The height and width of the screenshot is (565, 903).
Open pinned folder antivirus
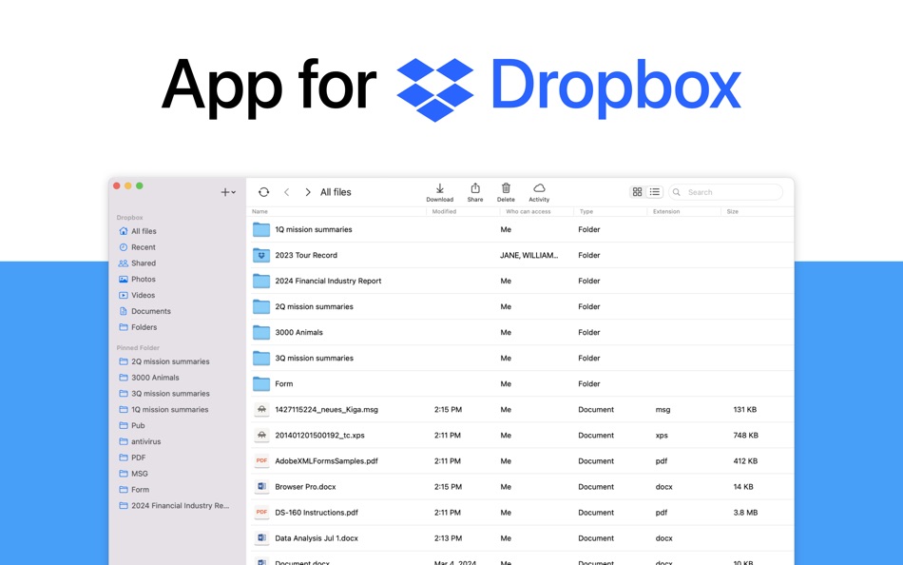[x=140, y=441]
